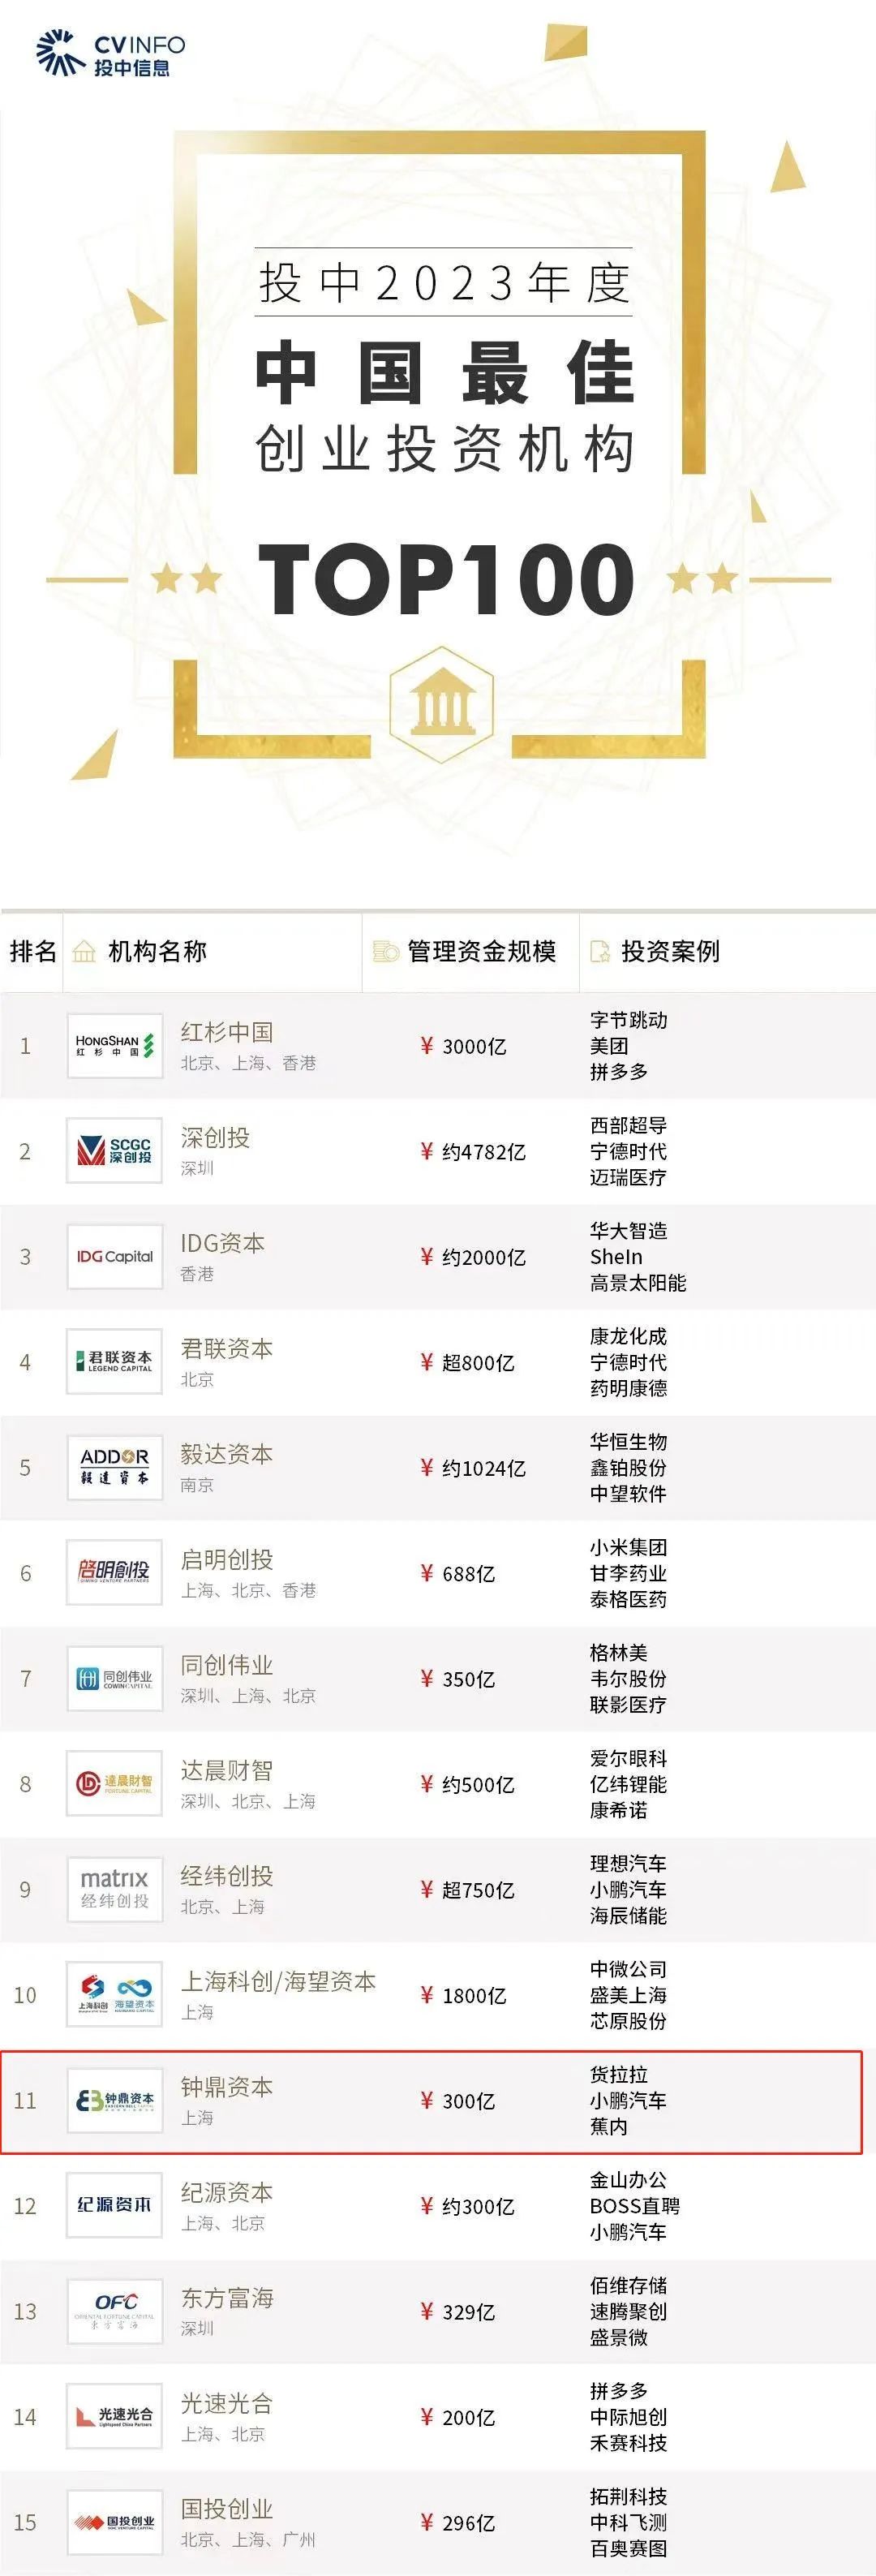Image resolution: width=876 pixels, height=2576 pixels.
Task: Click the 达晨财智 logo
Action: click(115, 1784)
